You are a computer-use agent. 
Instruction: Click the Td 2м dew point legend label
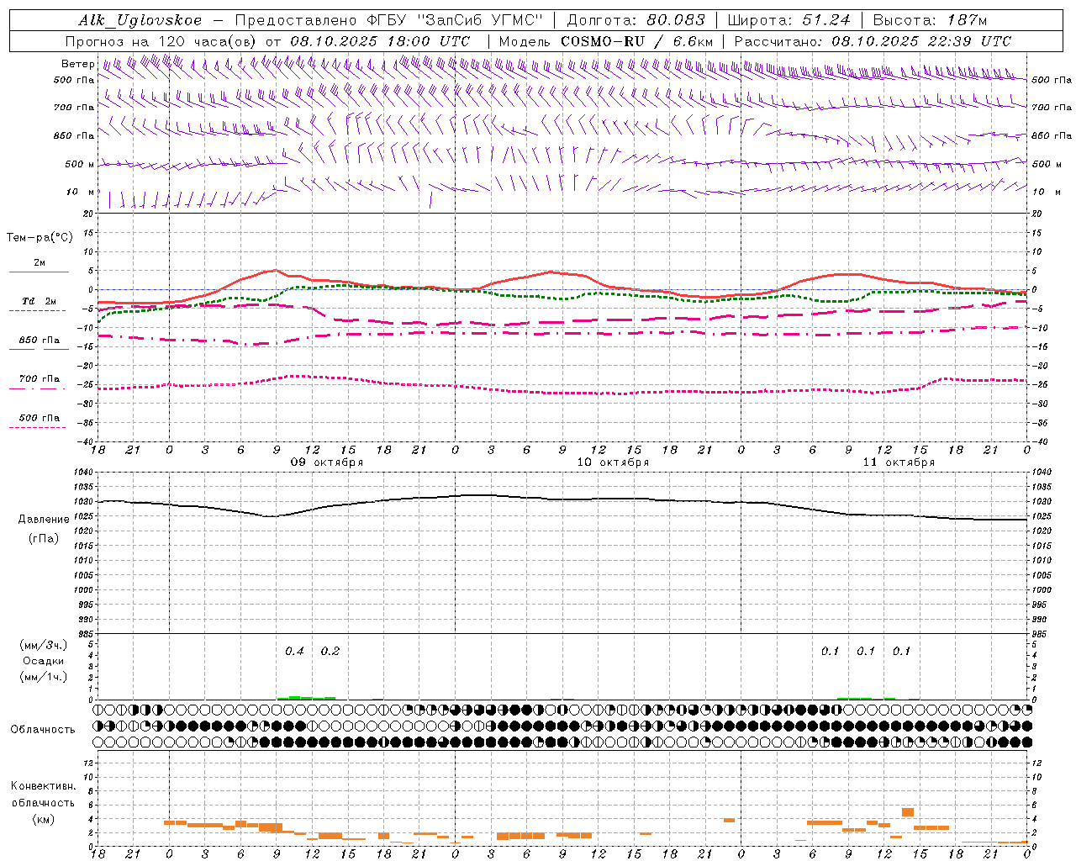pyautogui.click(x=40, y=301)
